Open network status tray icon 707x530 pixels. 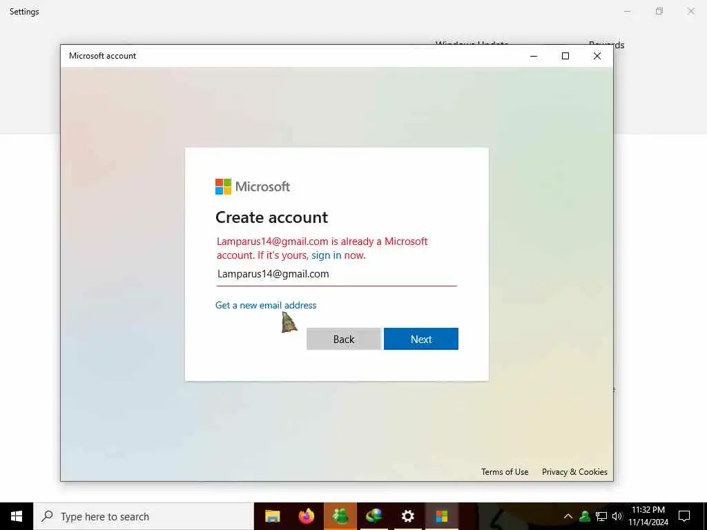(x=601, y=516)
